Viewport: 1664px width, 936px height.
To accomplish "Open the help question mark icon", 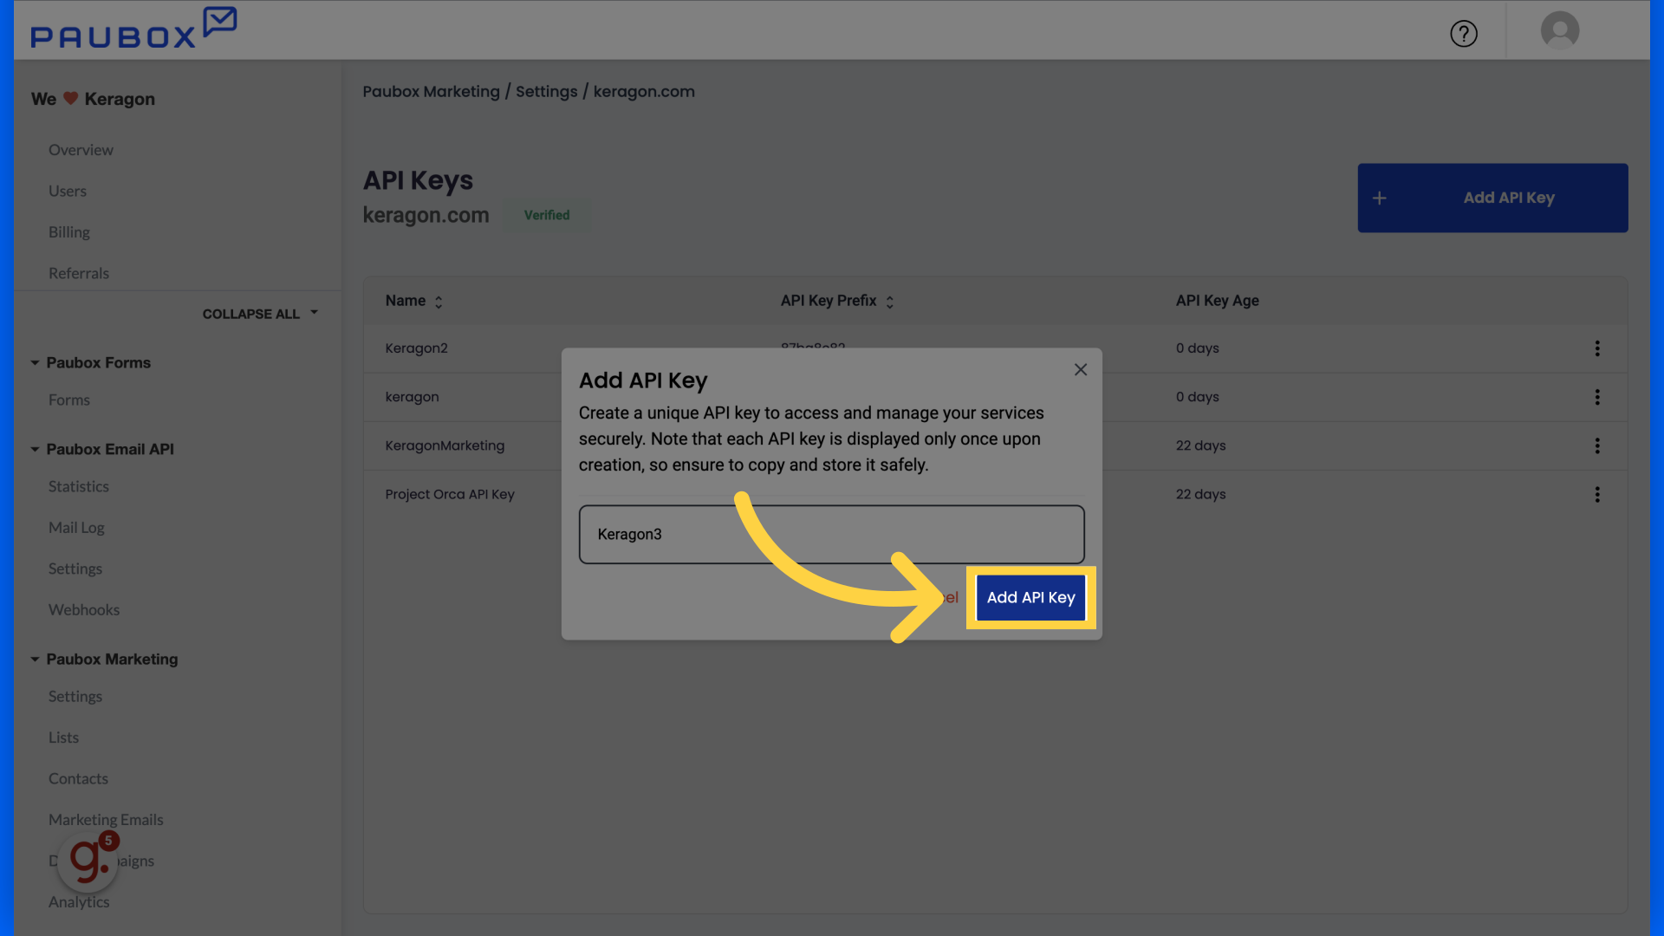I will coord(1464,34).
